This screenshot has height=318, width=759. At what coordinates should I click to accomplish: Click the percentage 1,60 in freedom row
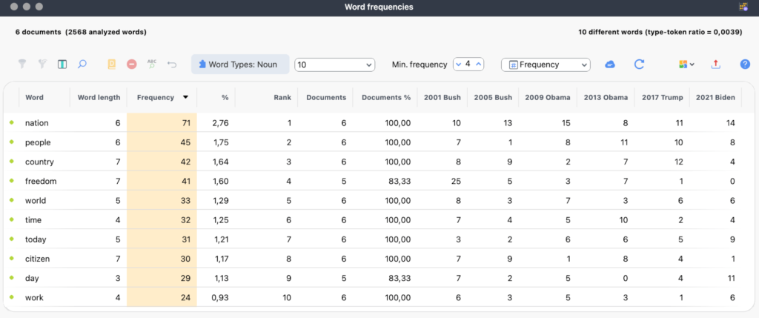pos(220,181)
